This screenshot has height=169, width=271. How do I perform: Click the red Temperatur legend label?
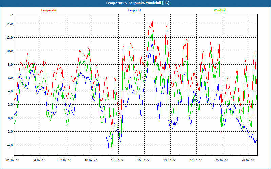coord(49,10)
